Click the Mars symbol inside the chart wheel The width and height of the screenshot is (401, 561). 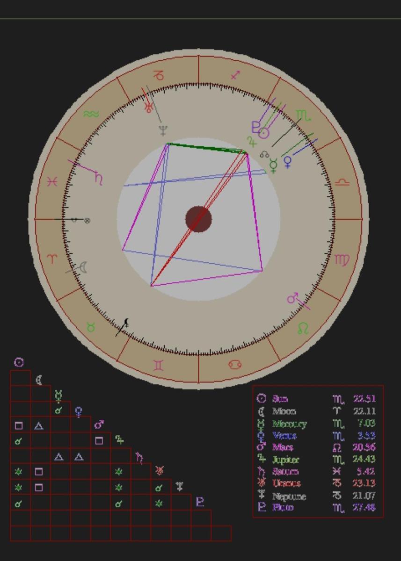(293, 298)
